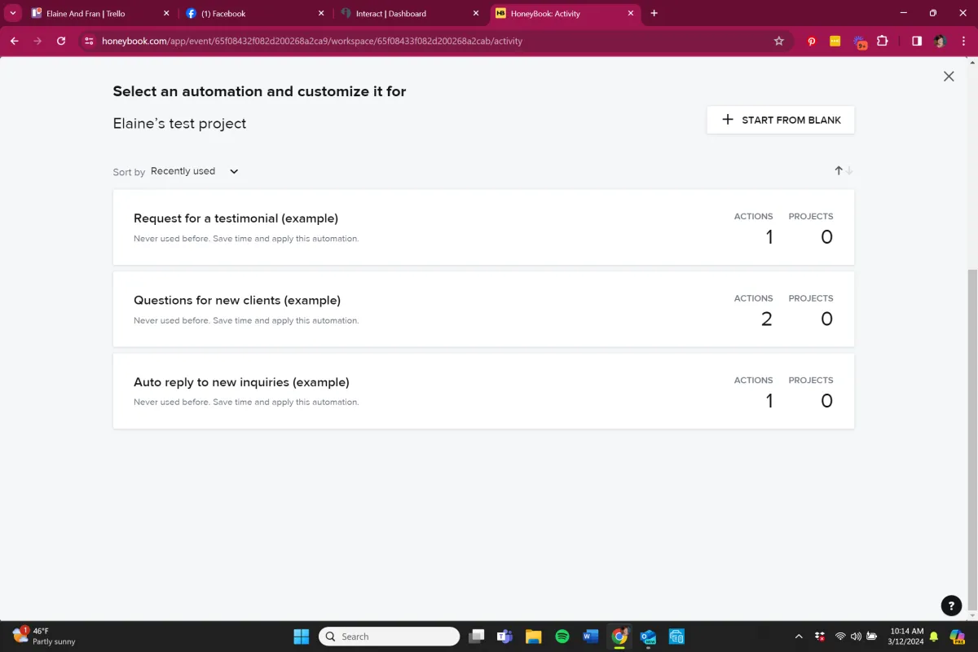Screen dimensions: 978x652
Task: Open the Pinterest extension
Action: [x=812, y=41]
